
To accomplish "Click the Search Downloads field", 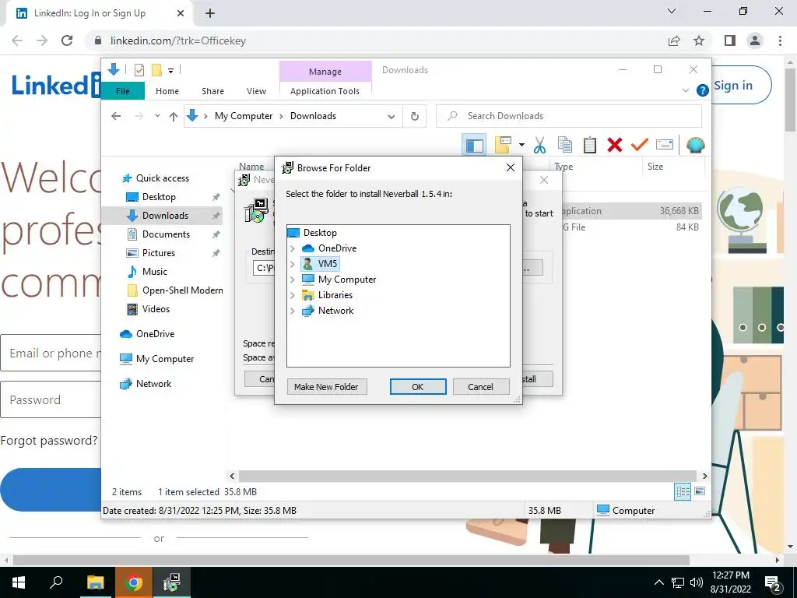I will pos(569,116).
